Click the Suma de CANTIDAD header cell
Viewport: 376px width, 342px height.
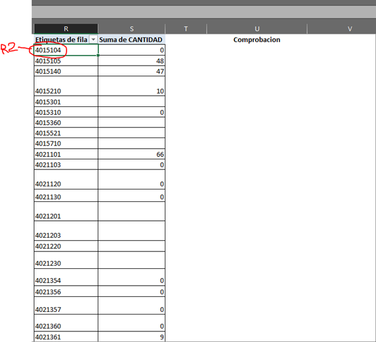point(132,39)
